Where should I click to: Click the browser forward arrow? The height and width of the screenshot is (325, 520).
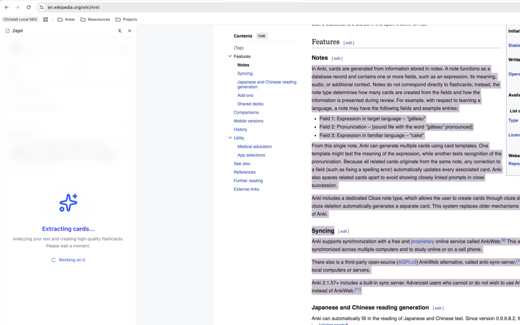(17, 7)
